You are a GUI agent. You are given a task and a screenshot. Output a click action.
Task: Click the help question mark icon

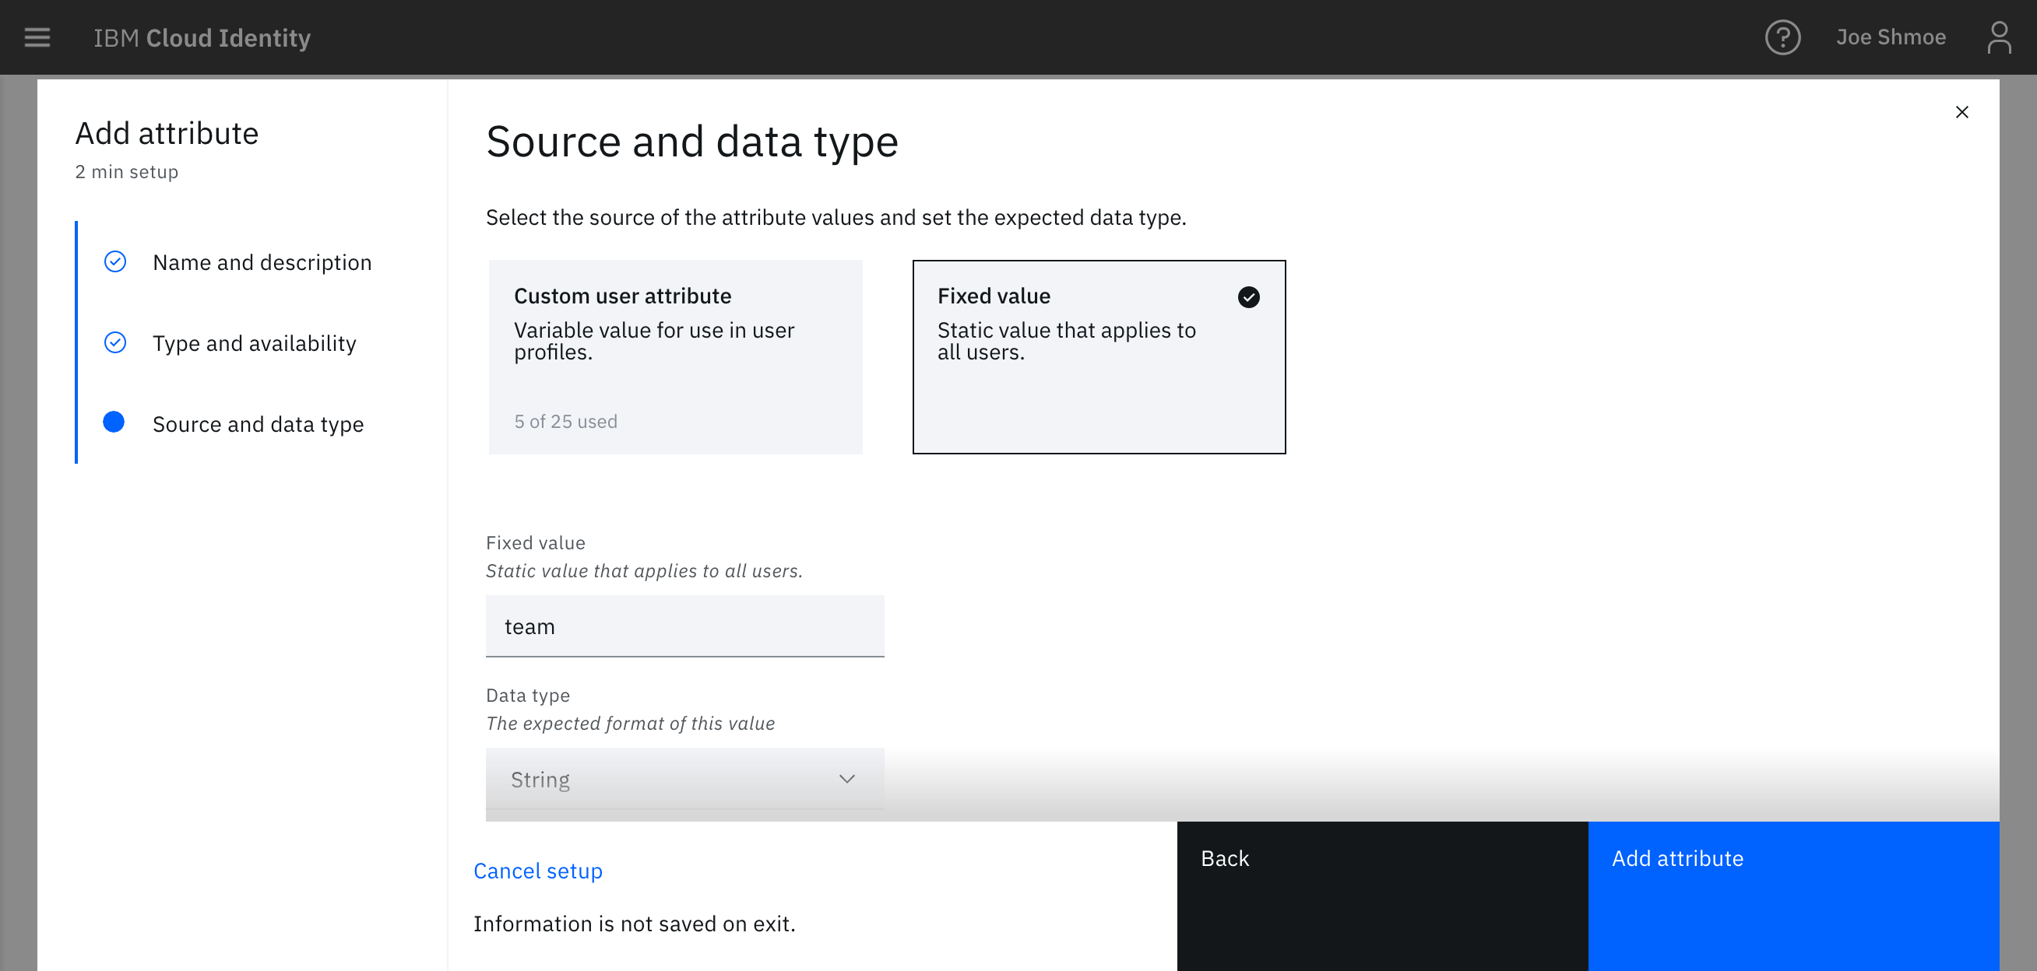pos(1781,37)
